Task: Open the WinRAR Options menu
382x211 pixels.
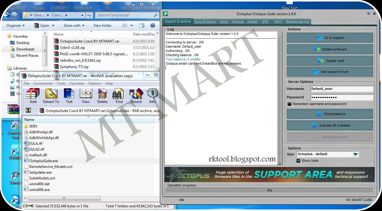Action: click(95, 83)
